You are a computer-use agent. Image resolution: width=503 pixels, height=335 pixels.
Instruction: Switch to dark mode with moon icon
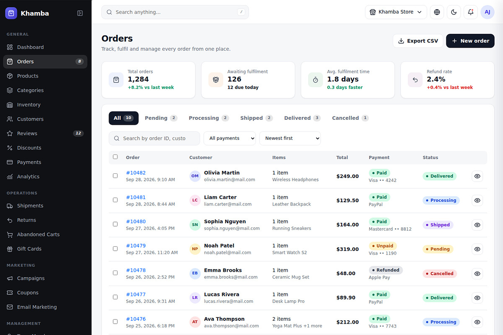click(x=454, y=12)
